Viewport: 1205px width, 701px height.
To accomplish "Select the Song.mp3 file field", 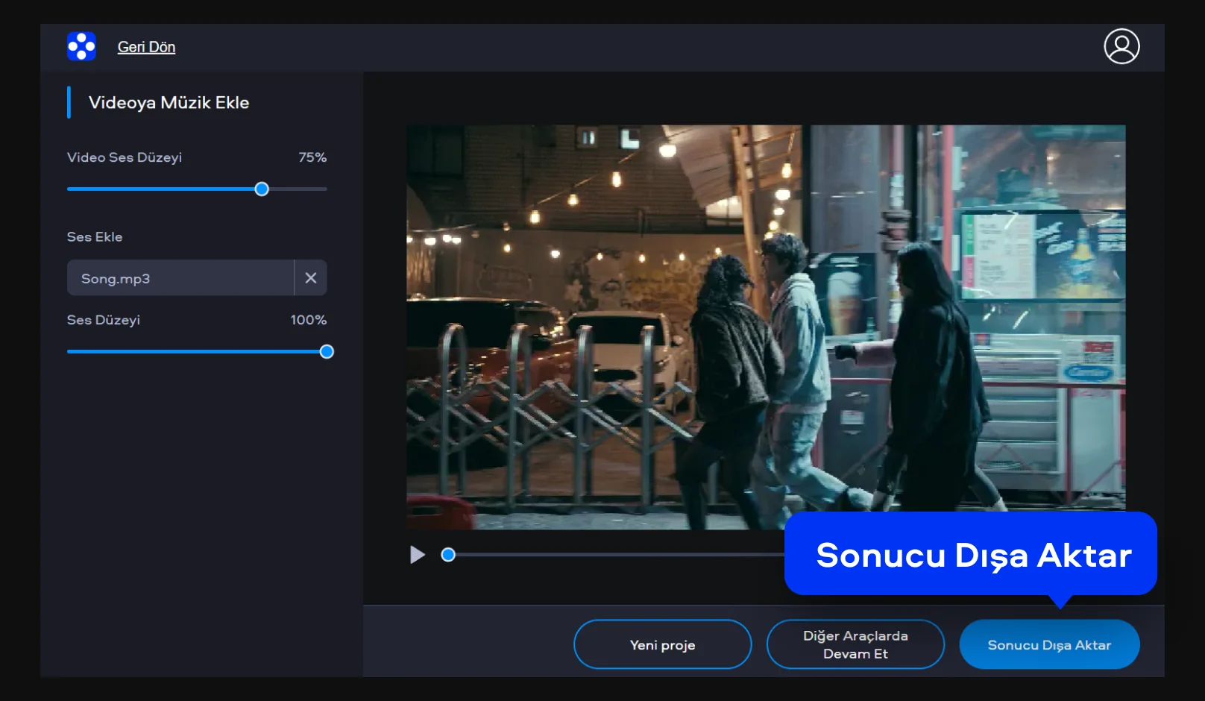I will [180, 278].
